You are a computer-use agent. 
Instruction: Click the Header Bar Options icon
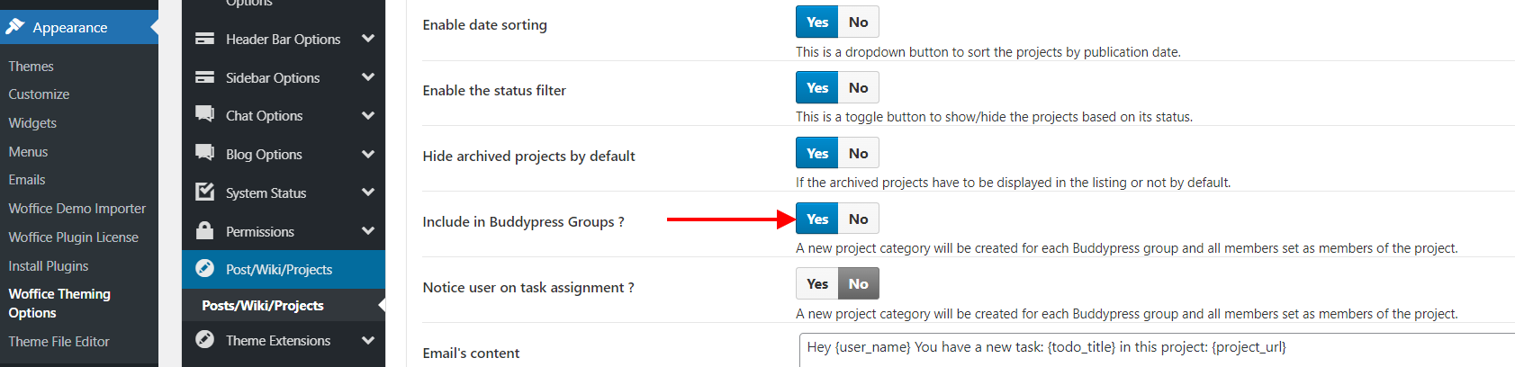[x=205, y=39]
